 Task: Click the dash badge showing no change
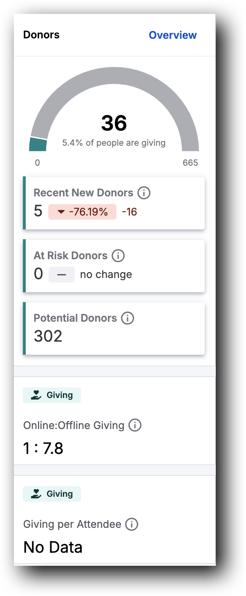coord(61,274)
